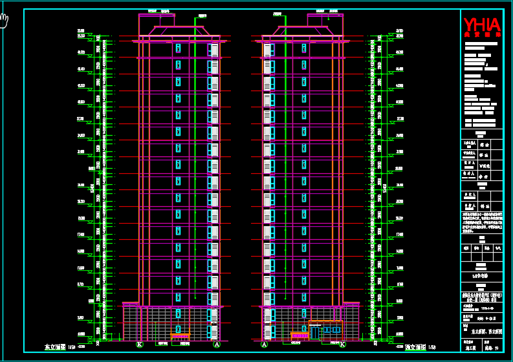This screenshot has width=513, height=362.
Task: Click the topmost elevation marker in left dimension column
Action: click(x=81, y=30)
